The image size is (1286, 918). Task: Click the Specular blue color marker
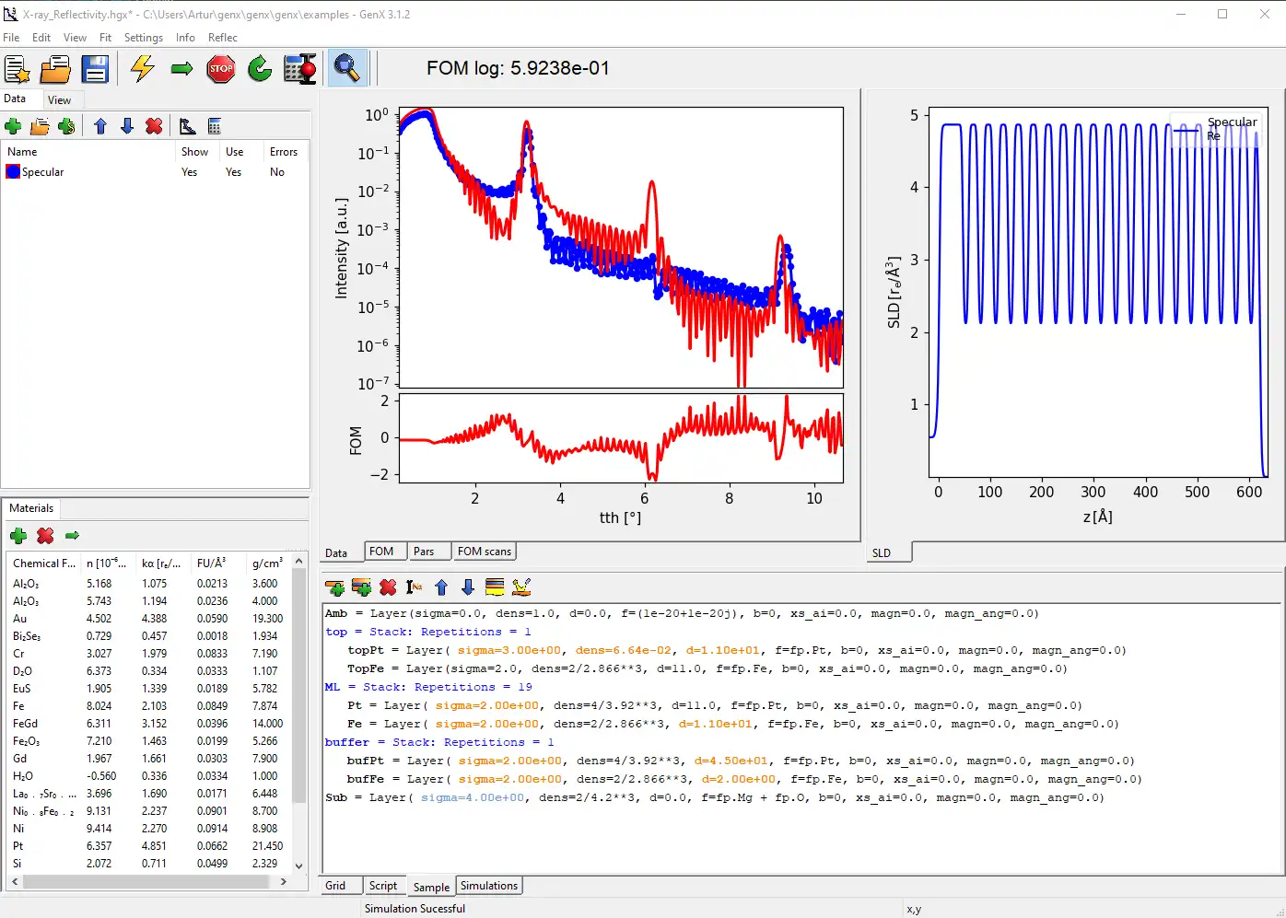[13, 172]
